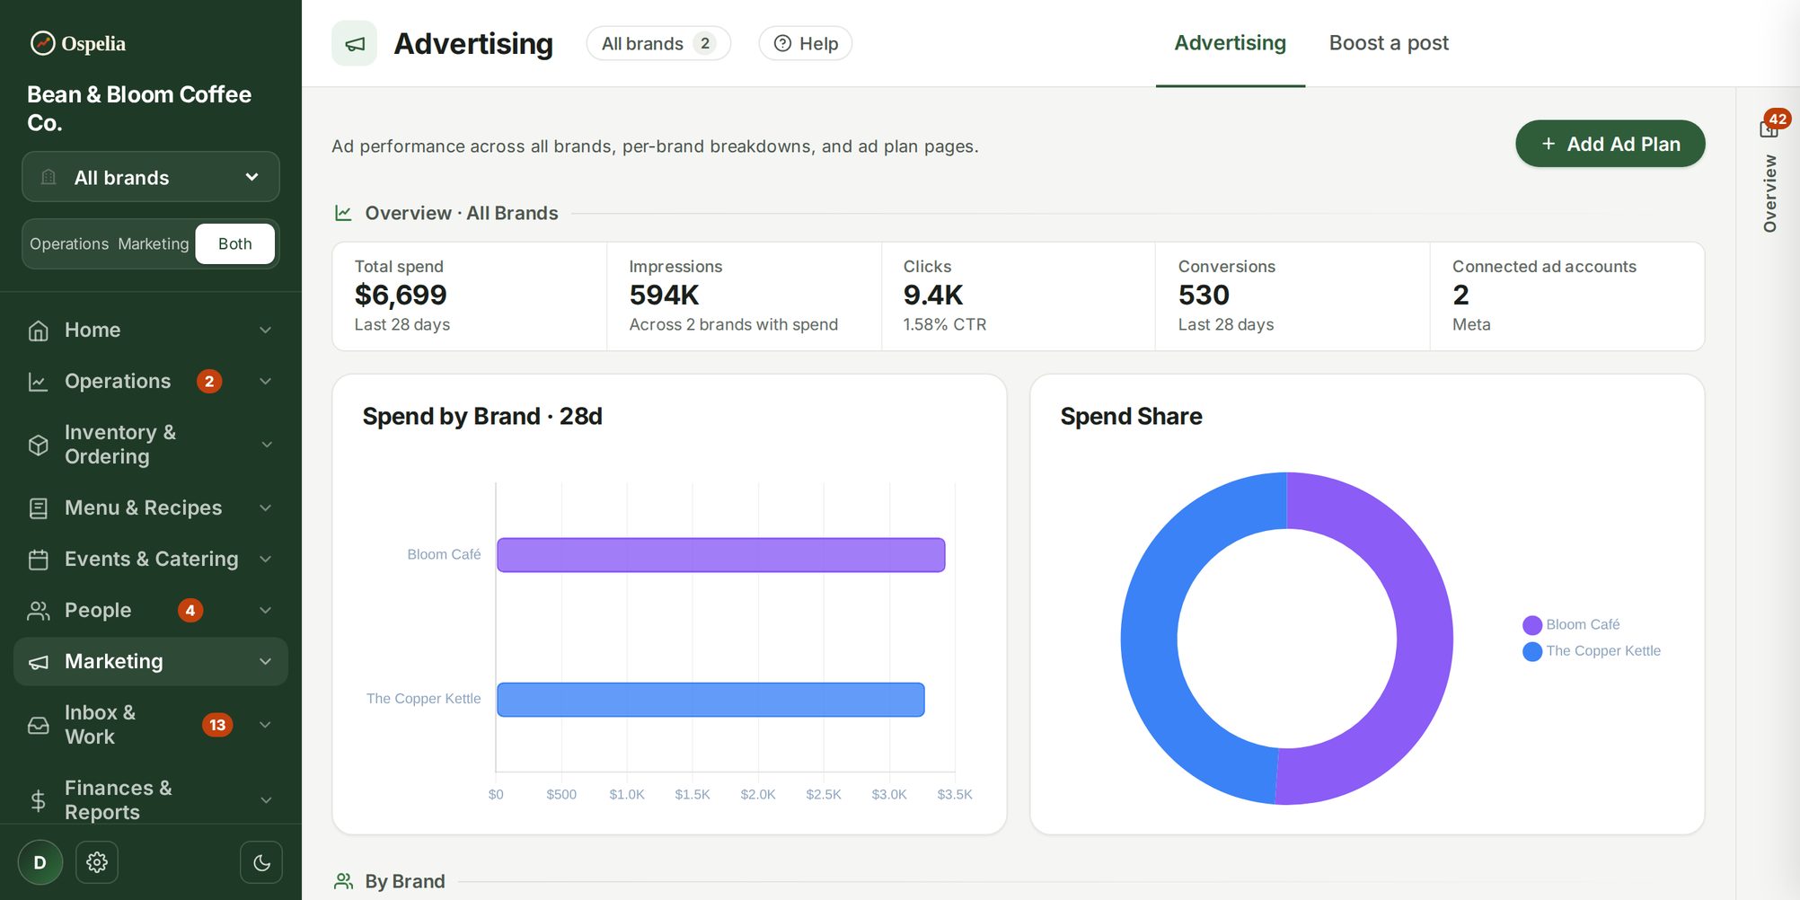Open the Overview side panel tab
The height and width of the screenshot is (900, 1800).
[x=1770, y=194]
